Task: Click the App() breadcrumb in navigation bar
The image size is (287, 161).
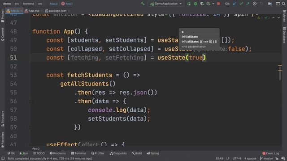Action: click(x=67, y=4)
